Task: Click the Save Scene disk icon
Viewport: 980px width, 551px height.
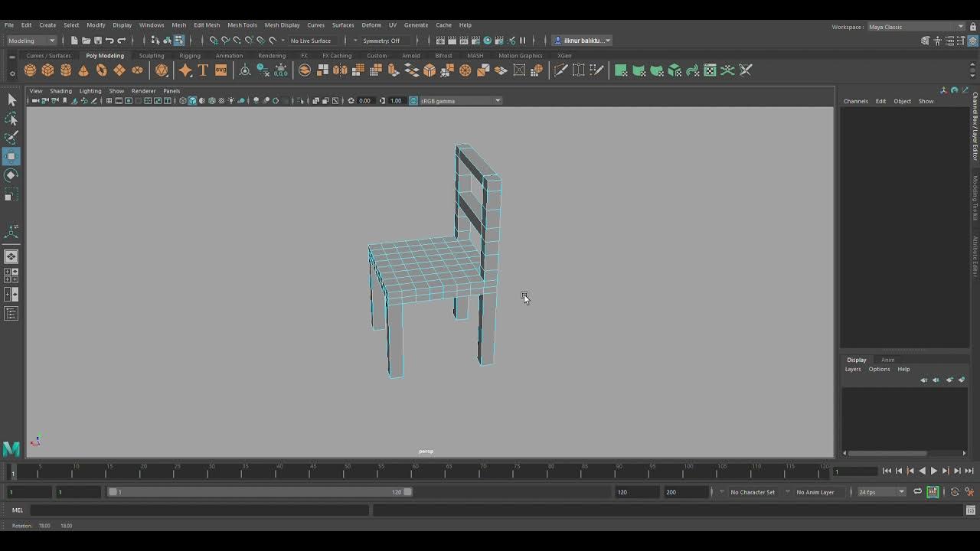Action: click(97, 41)
